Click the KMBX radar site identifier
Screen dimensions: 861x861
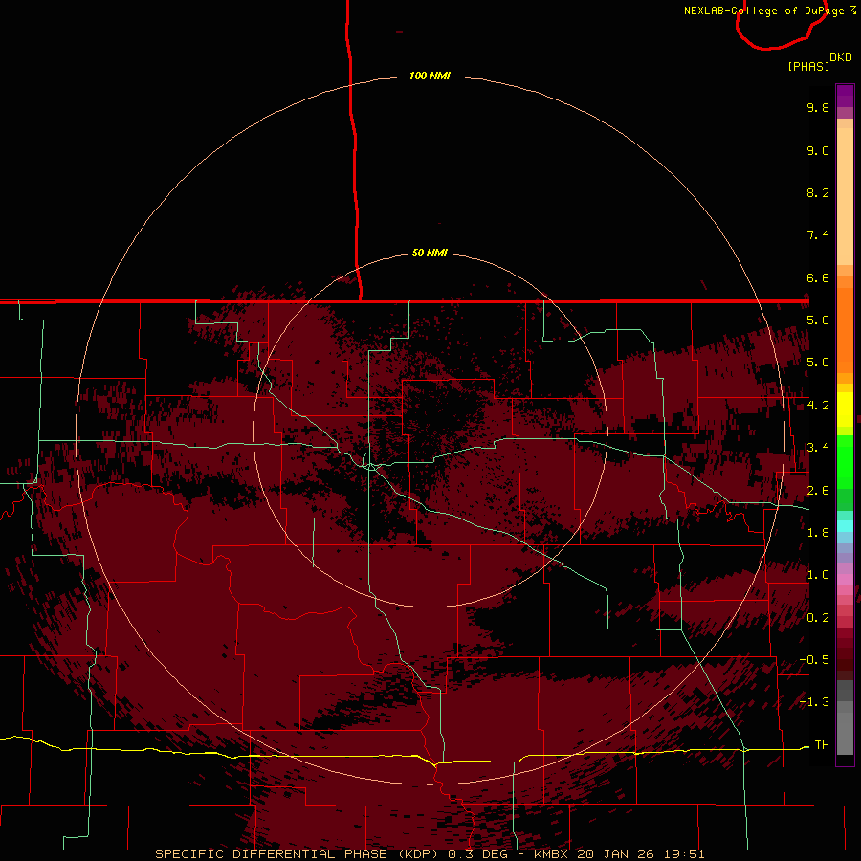point(552,854)
